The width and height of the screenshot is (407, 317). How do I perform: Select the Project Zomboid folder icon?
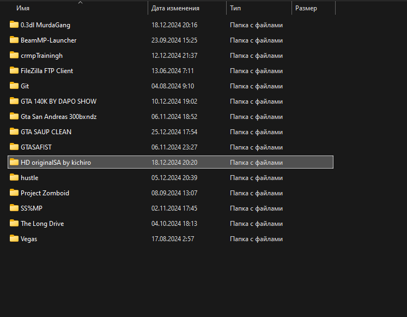[14, 193]
